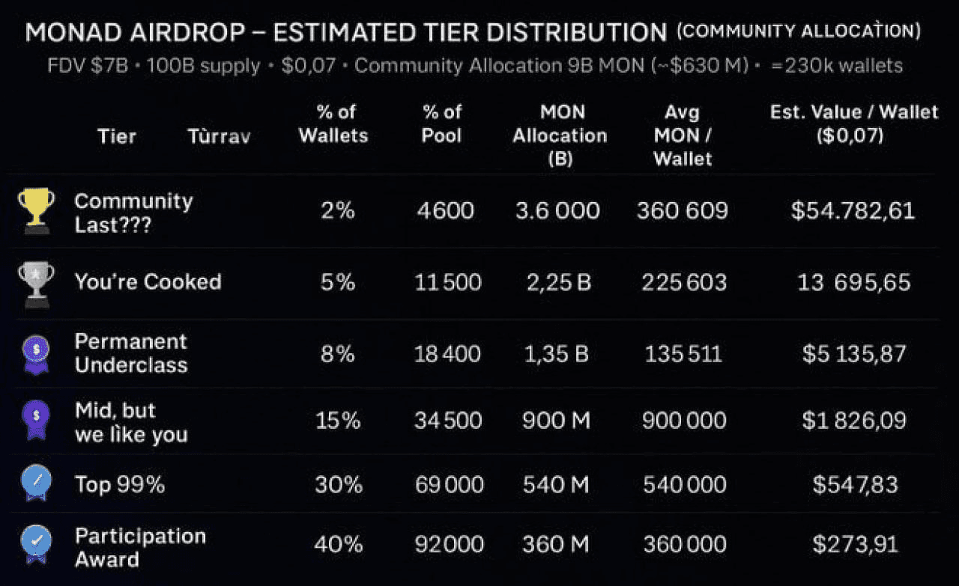This screenshot has height=586, width=959.
Task: Click the 900 M allocation cell
Action: pyautogui.click(x=557, y=421)
